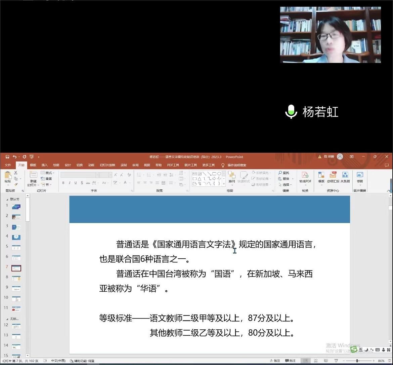Click the Save icon in quick access toolbar
Image resolution: width=393 pixels, height=365 pixels.
point(7,157)
